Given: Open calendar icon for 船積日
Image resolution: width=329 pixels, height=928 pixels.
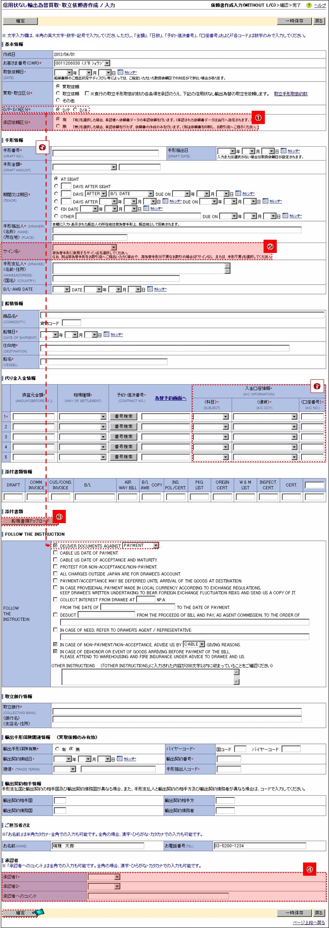Looking at the screenshot, I should click(x=107, y=334).
